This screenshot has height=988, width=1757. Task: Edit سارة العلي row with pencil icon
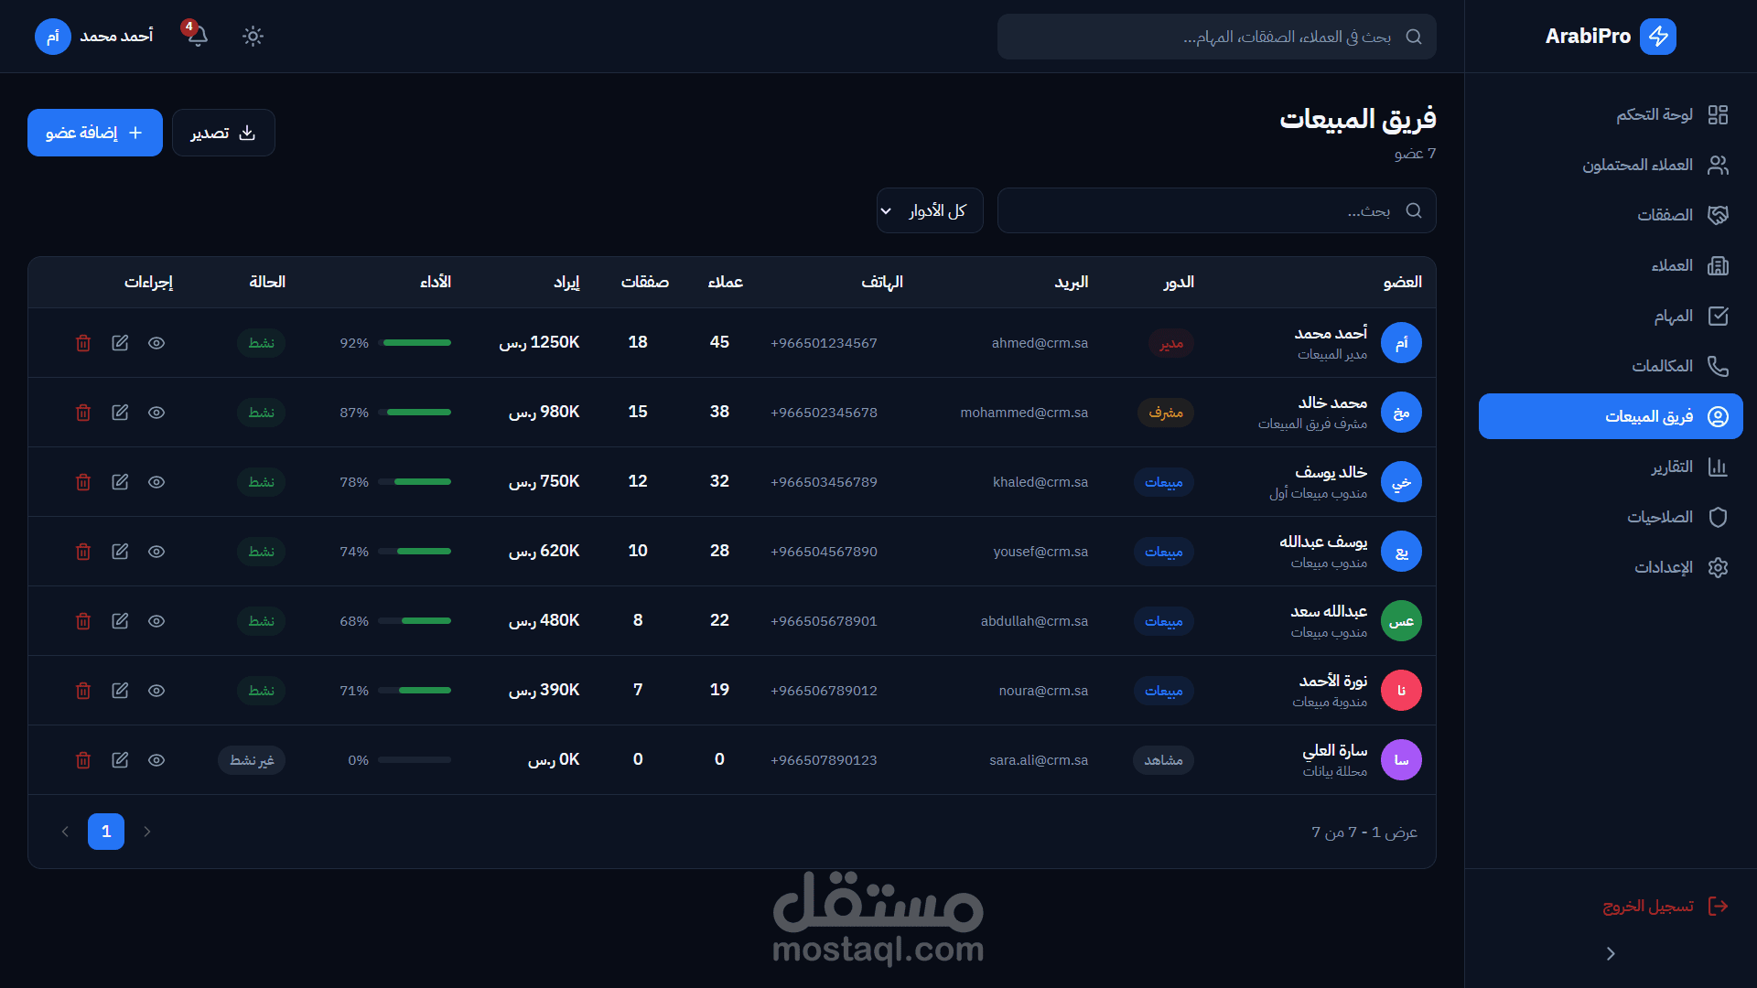[120, 760]
